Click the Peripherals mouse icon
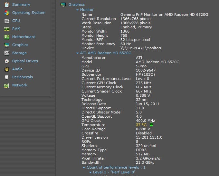Viewport: 219px width, 176px height. click(6, 77)
